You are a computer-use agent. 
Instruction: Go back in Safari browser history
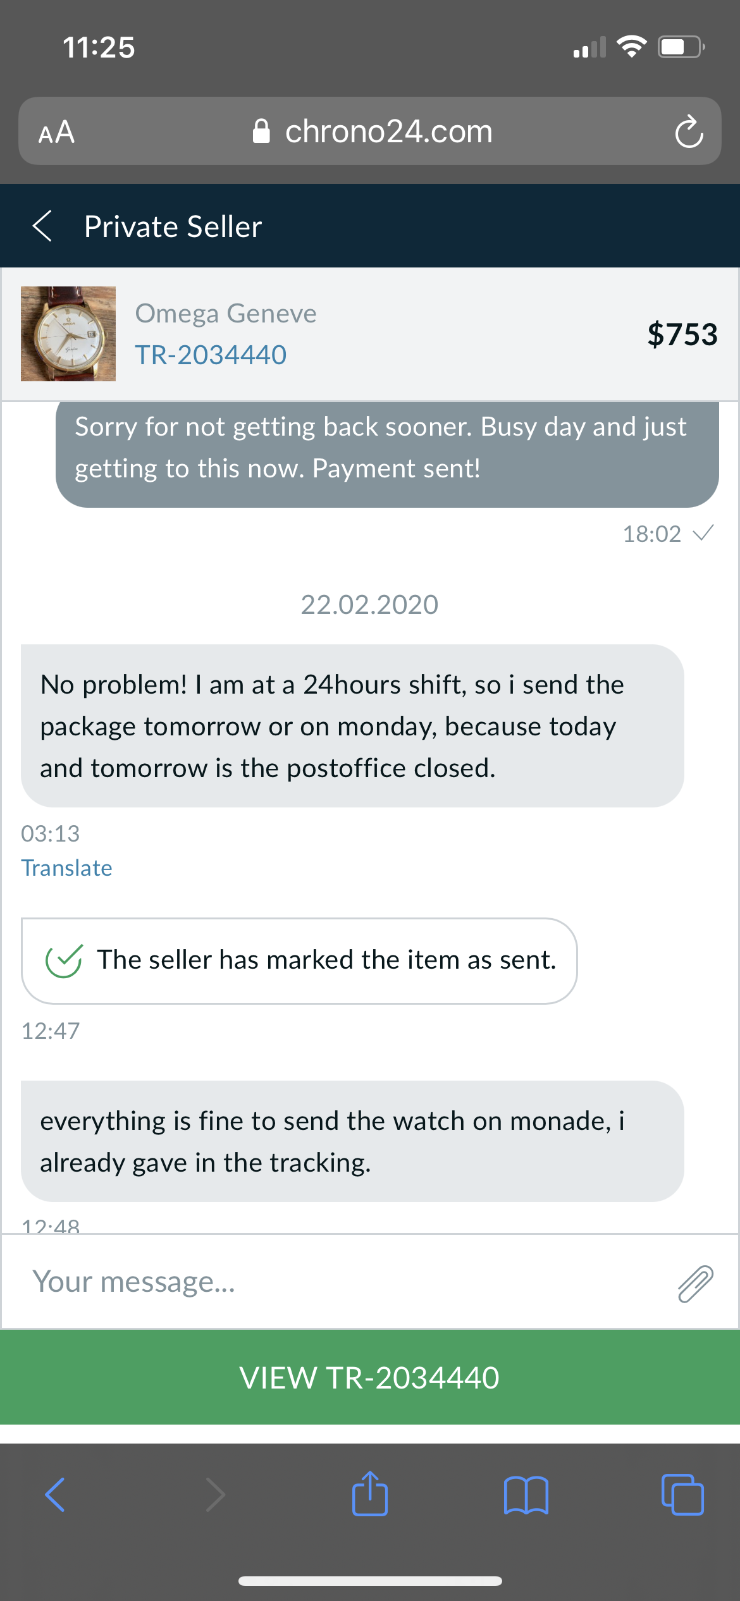pos(56,1495)
